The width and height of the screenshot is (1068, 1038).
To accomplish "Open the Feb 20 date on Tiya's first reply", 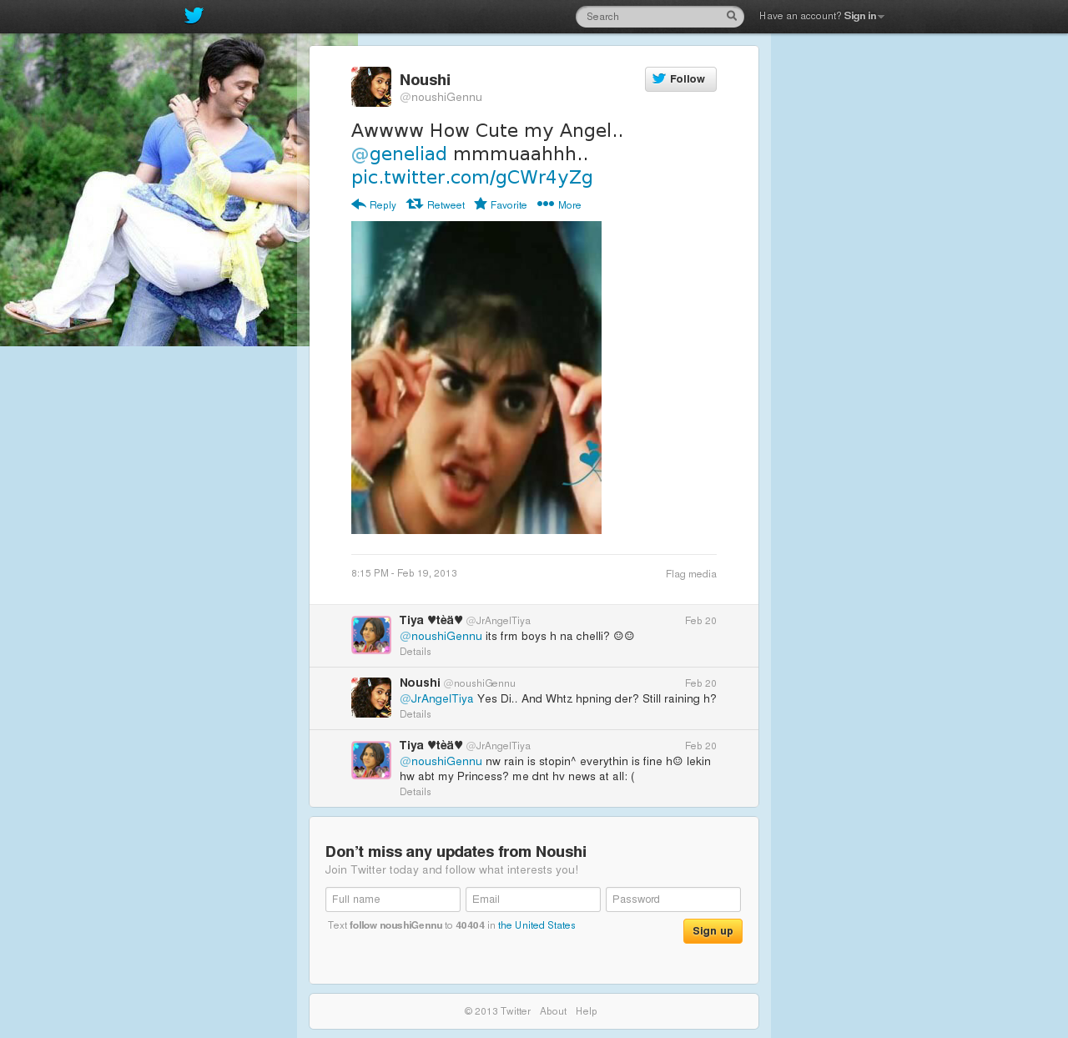I will click(x=701, y=621).
